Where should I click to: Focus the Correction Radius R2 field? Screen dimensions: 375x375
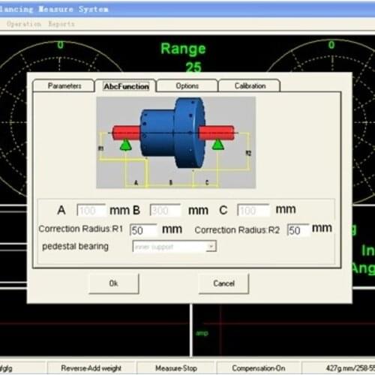(x=298, y=230)
